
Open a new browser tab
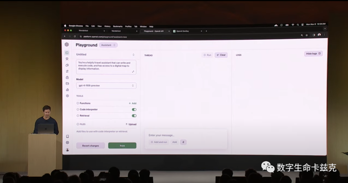(x=206, y=31)
